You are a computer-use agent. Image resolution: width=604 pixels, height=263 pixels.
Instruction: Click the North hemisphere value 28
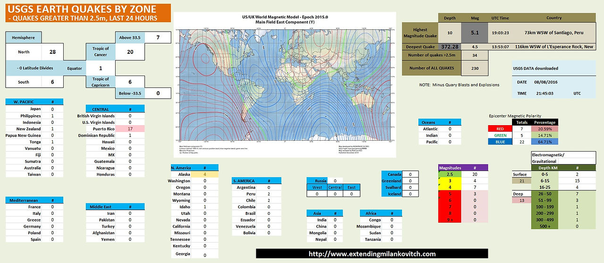tap(52, 52)
